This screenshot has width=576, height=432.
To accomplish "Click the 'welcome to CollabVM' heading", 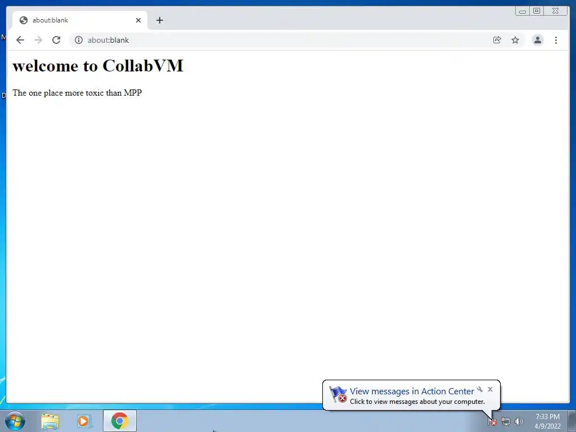I will coord(98,66).
